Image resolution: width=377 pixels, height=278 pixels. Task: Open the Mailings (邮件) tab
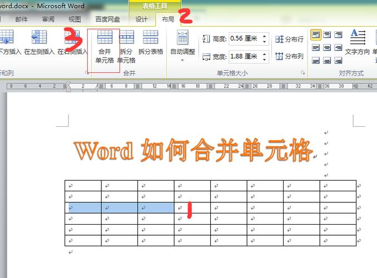[21, 19]
